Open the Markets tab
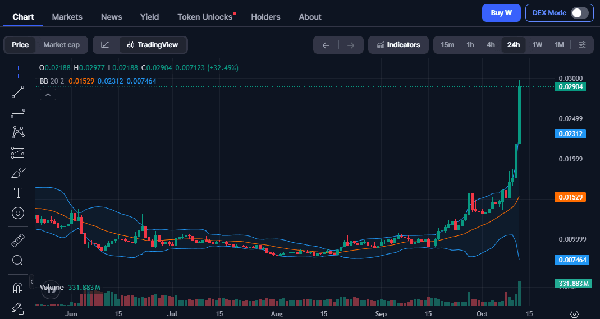600x319 pixels. click(x=67, y=17)
